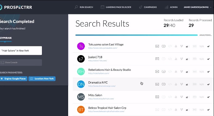Image resolution: width=214 pixels, height=116 pixels.
Task: Select the Keyphrase tab
Action: click(x=6, y=38)
